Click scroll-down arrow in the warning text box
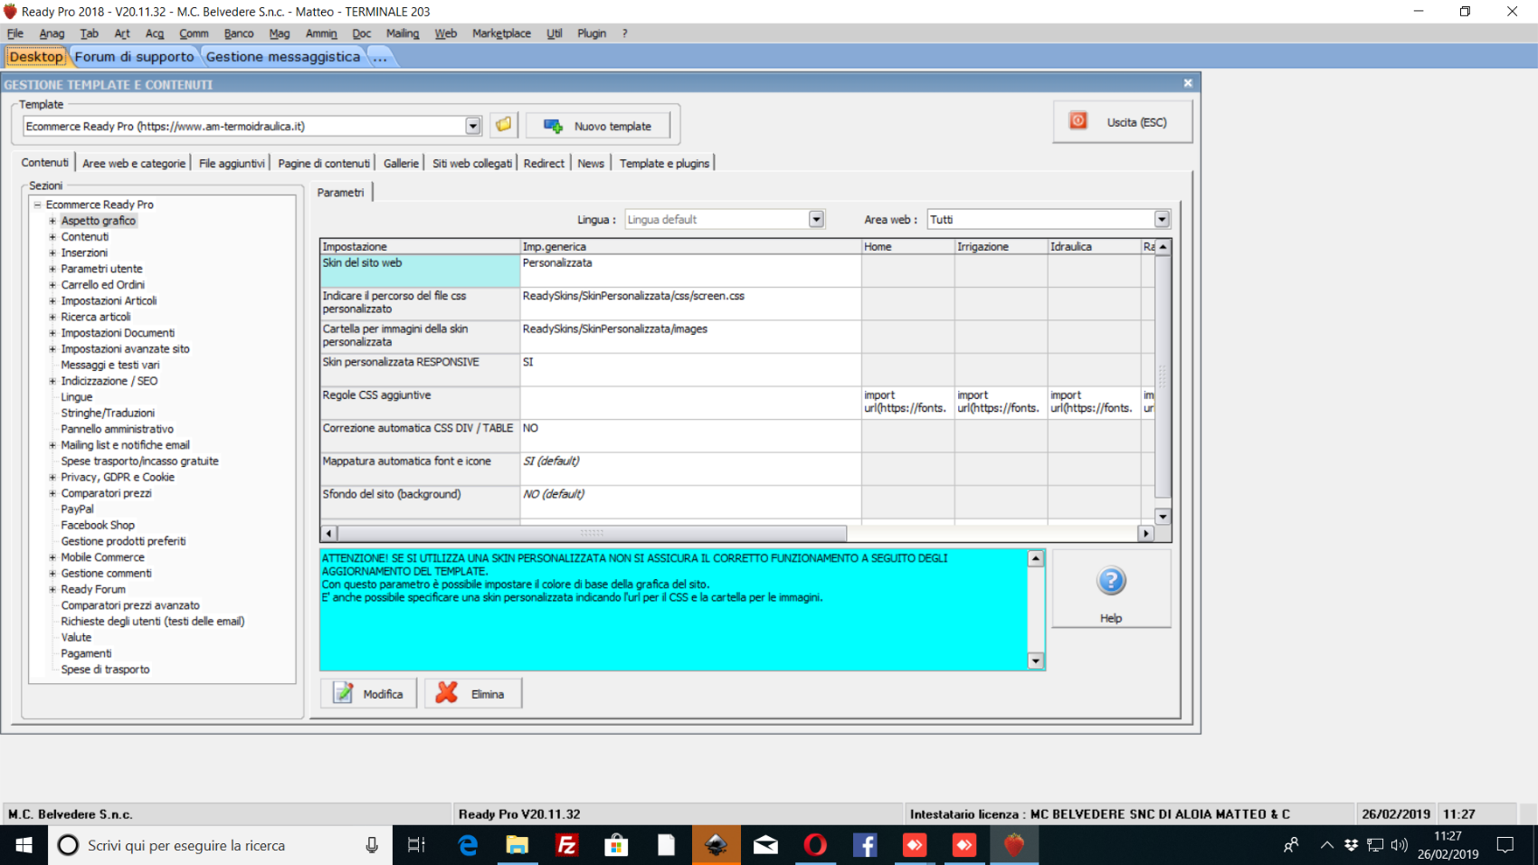The width and height of the screenshot is (1538, 865). point(1036,661)
